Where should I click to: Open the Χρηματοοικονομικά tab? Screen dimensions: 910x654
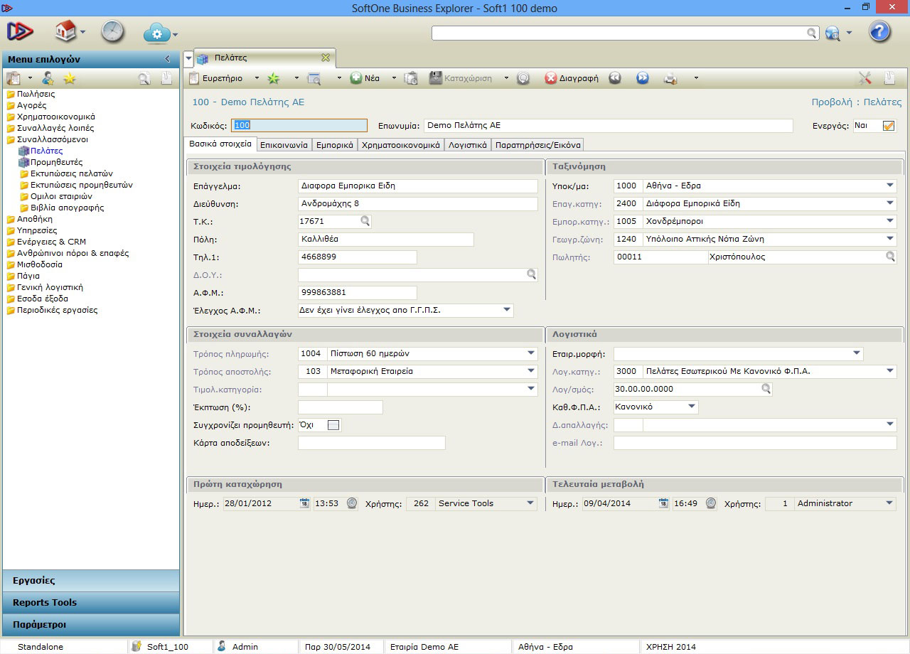pyautogui.click(x=400, y=145)
